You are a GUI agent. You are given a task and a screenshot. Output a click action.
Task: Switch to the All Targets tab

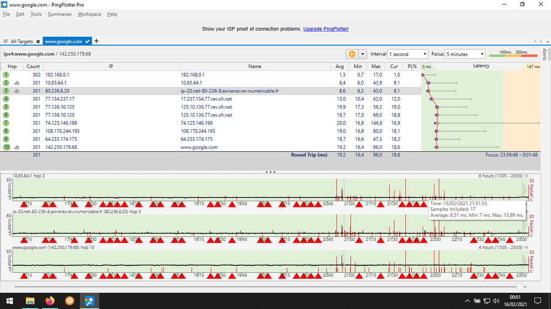point(22,41)
